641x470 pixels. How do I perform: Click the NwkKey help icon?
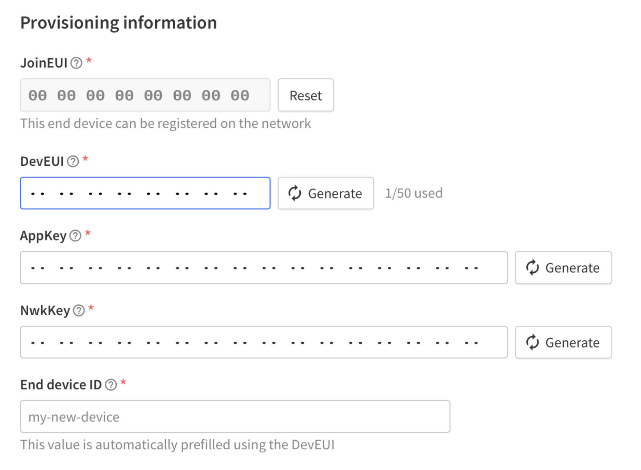(x=79, y=311)
